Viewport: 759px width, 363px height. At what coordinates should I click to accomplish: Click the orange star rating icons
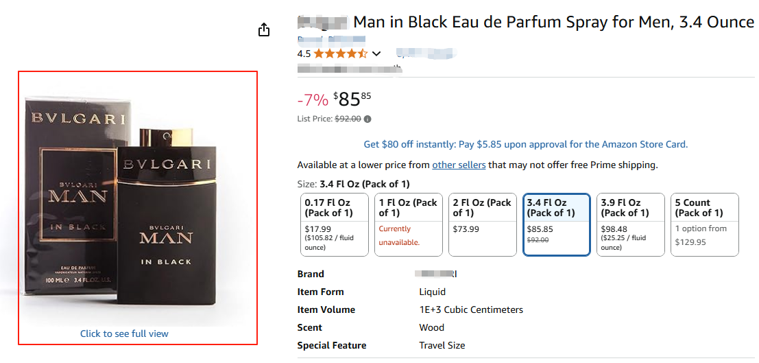(340, 54)
